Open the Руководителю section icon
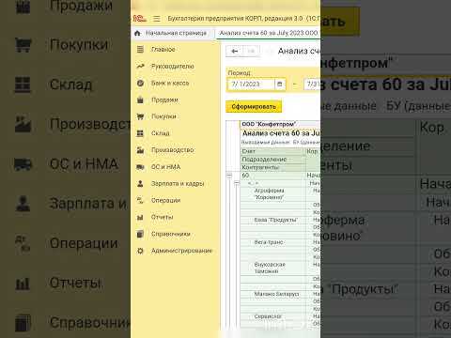The height and width of the screenshot is (338, 451). click(x=140, y=66)
